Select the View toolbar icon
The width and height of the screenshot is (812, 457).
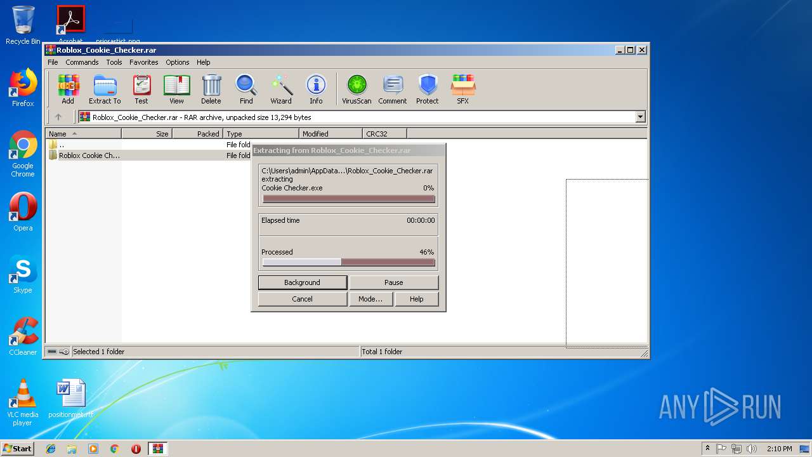pyautogui.click(x=176, y=89)
